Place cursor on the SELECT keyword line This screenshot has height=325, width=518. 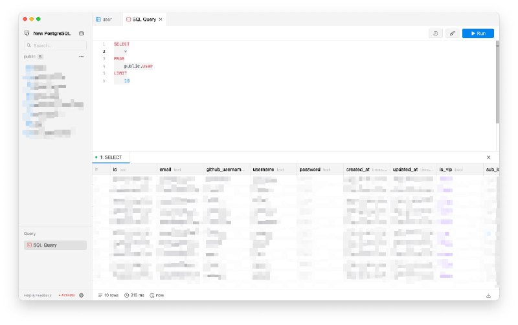coord(122,44)
